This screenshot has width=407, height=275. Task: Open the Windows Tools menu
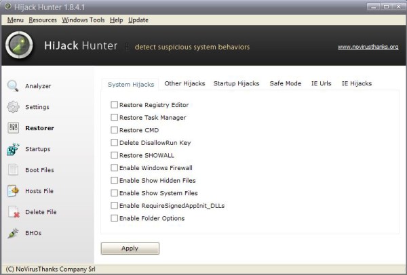coord(83,20)
